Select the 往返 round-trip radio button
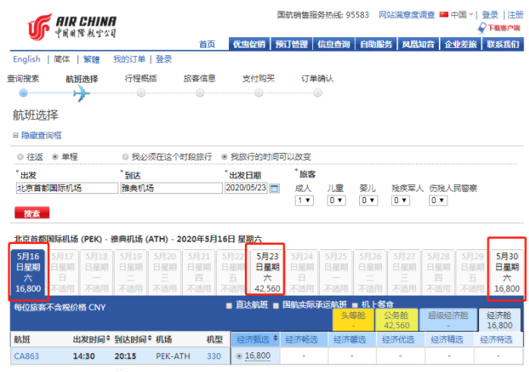 20,157
